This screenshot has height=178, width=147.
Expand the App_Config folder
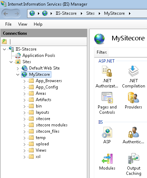[x=24, y=87]
